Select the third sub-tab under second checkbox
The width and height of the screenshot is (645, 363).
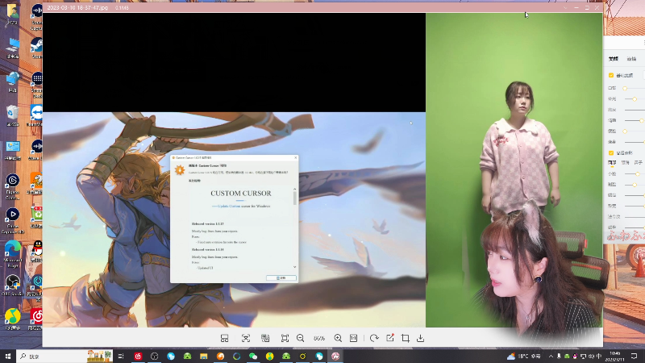point(639,163)
